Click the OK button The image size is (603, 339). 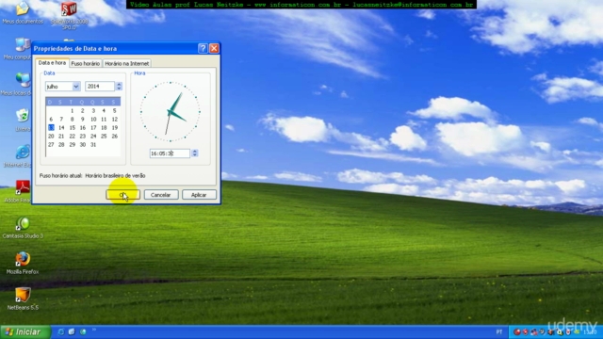pos(122,195)
